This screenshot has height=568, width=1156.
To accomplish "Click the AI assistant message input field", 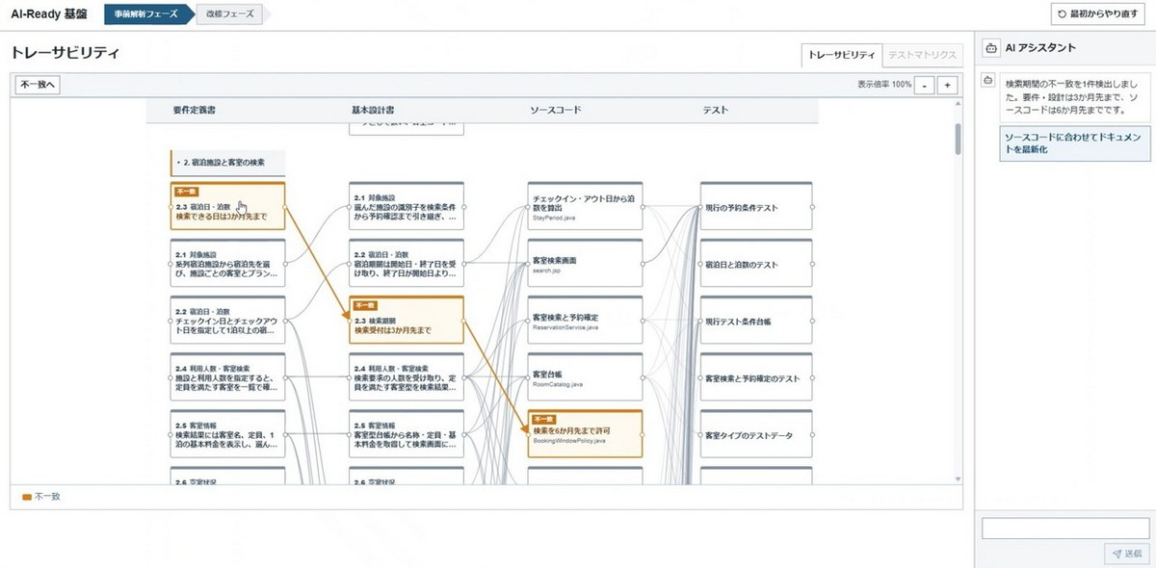I will click(x=1065, y=529).
